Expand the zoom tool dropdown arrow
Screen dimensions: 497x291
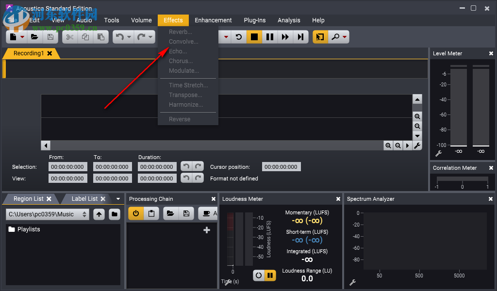point(345,37)
